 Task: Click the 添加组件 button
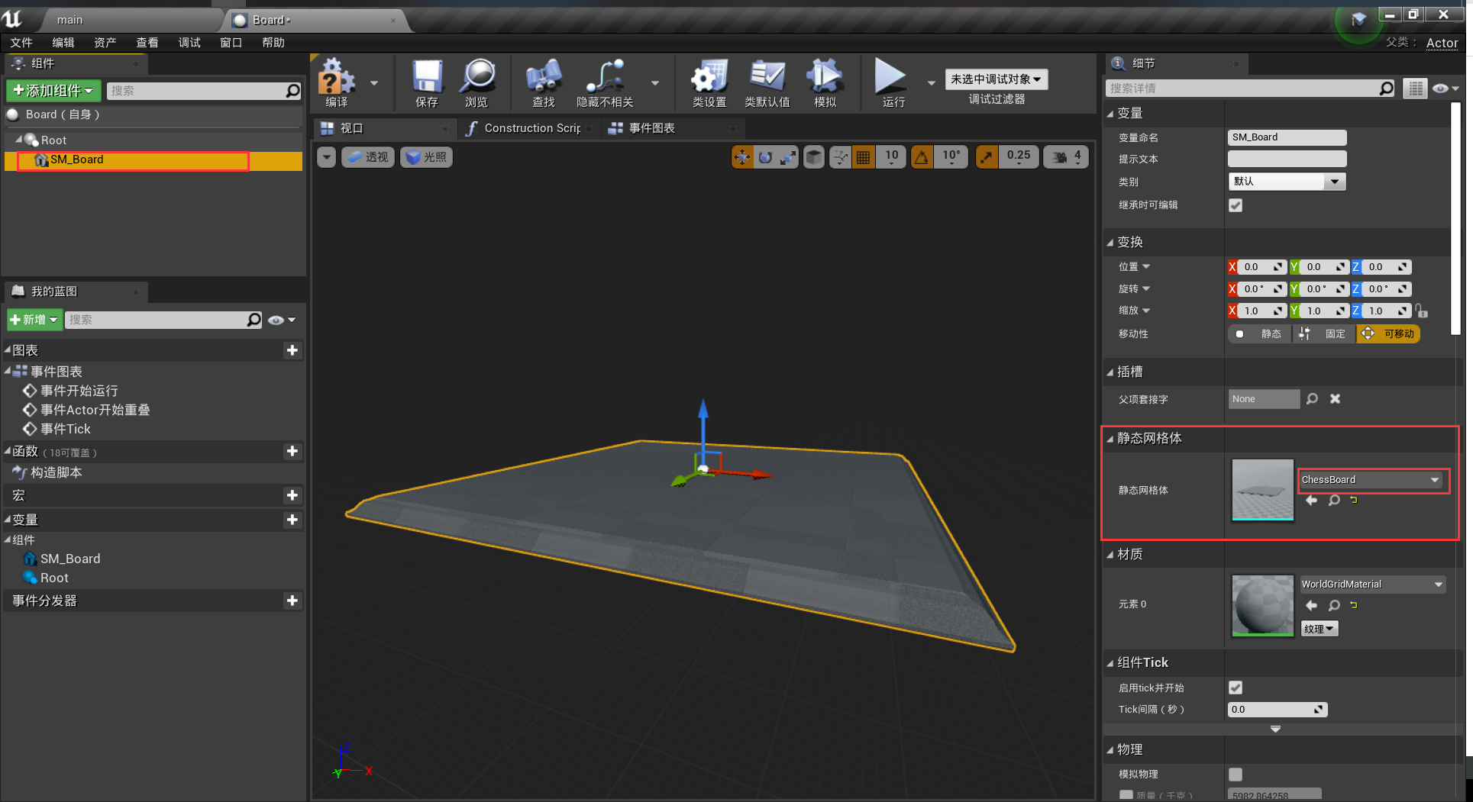click(53, 91)
